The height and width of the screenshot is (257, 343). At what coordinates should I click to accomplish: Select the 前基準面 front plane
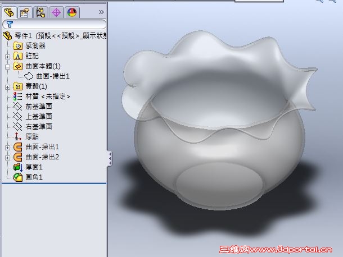click(39, 107)
